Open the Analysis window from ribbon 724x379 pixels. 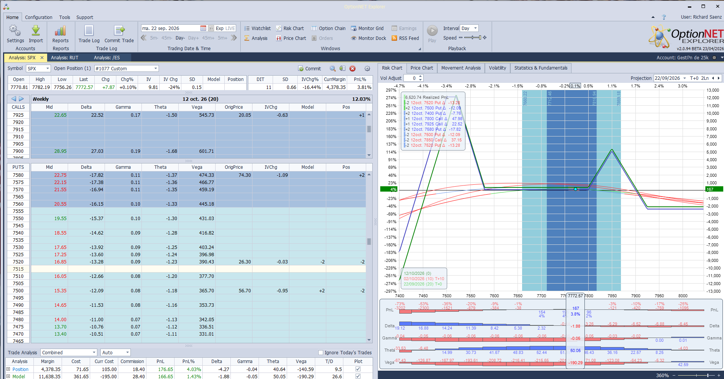point(256,38)
